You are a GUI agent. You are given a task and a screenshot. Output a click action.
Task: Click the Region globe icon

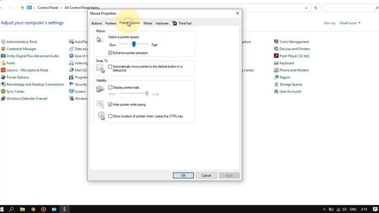pyautogui.click(x=276, y=78)
